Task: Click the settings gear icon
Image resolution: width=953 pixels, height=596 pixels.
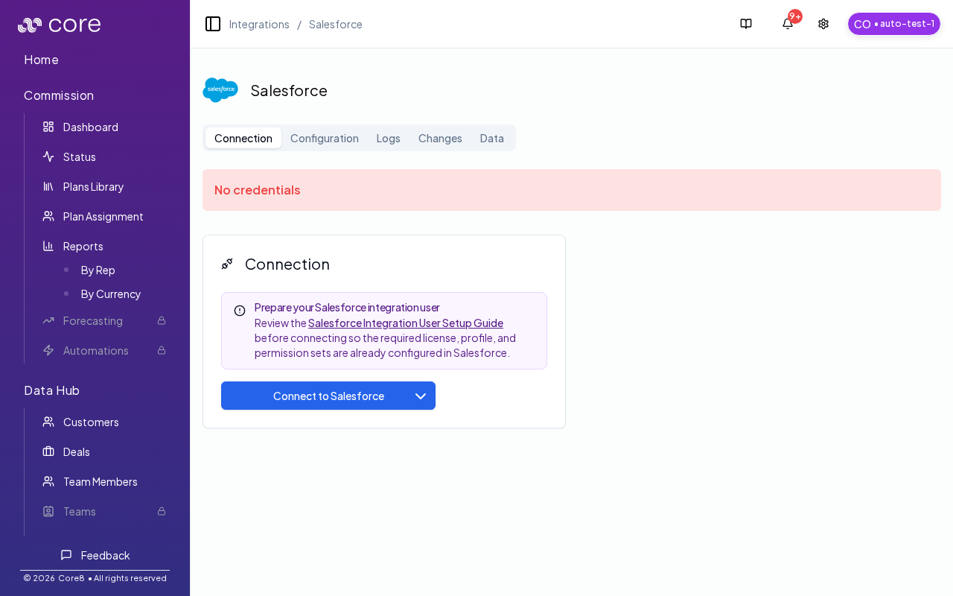Action: click(x=823, y=23)
